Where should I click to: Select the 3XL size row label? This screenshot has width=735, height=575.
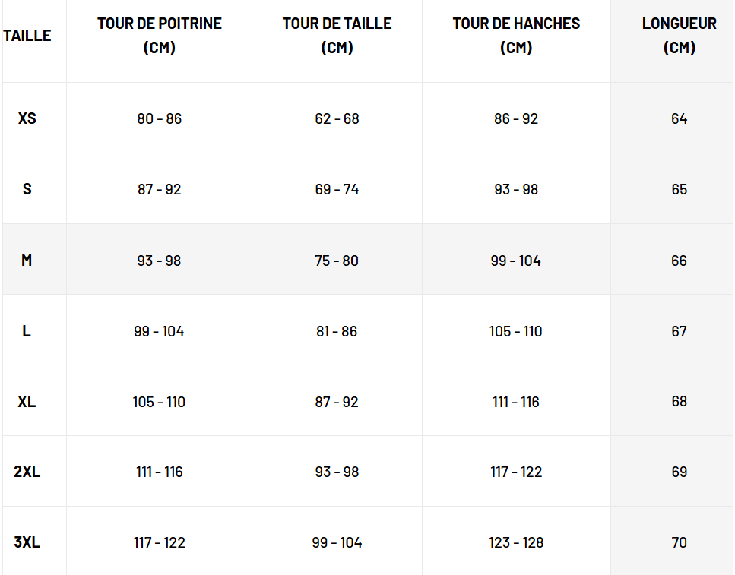[27, 542]
